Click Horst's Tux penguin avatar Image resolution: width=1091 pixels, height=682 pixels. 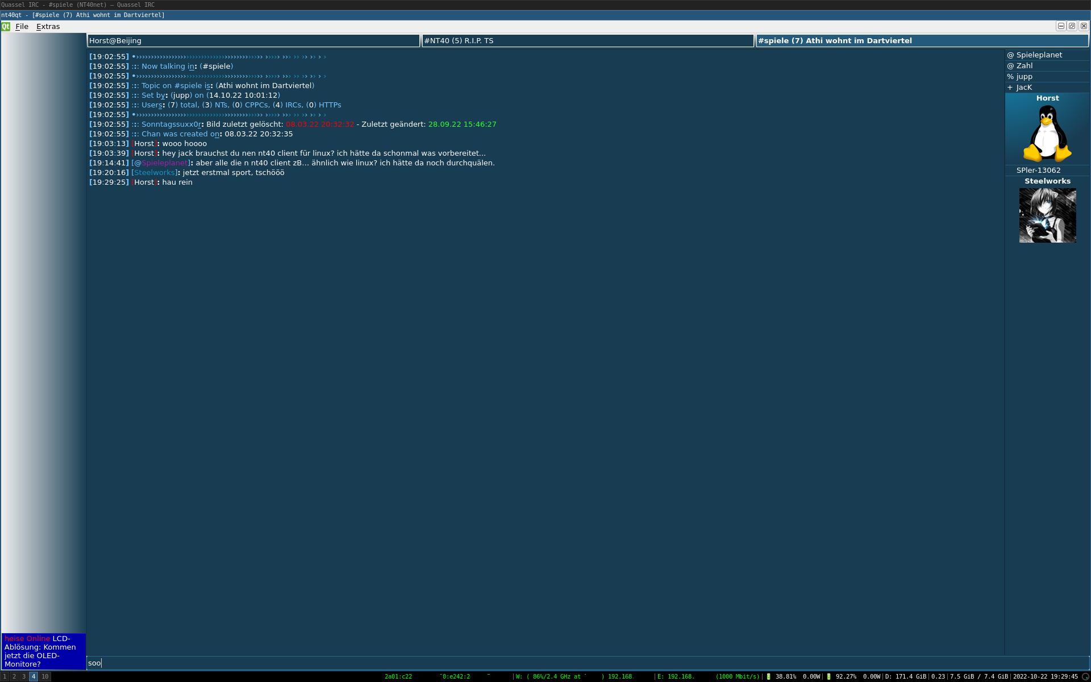pyautogui.click(x=1047, y=134)
